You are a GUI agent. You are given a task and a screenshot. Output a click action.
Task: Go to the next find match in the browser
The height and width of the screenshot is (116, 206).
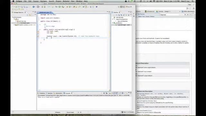pos(188,15)
